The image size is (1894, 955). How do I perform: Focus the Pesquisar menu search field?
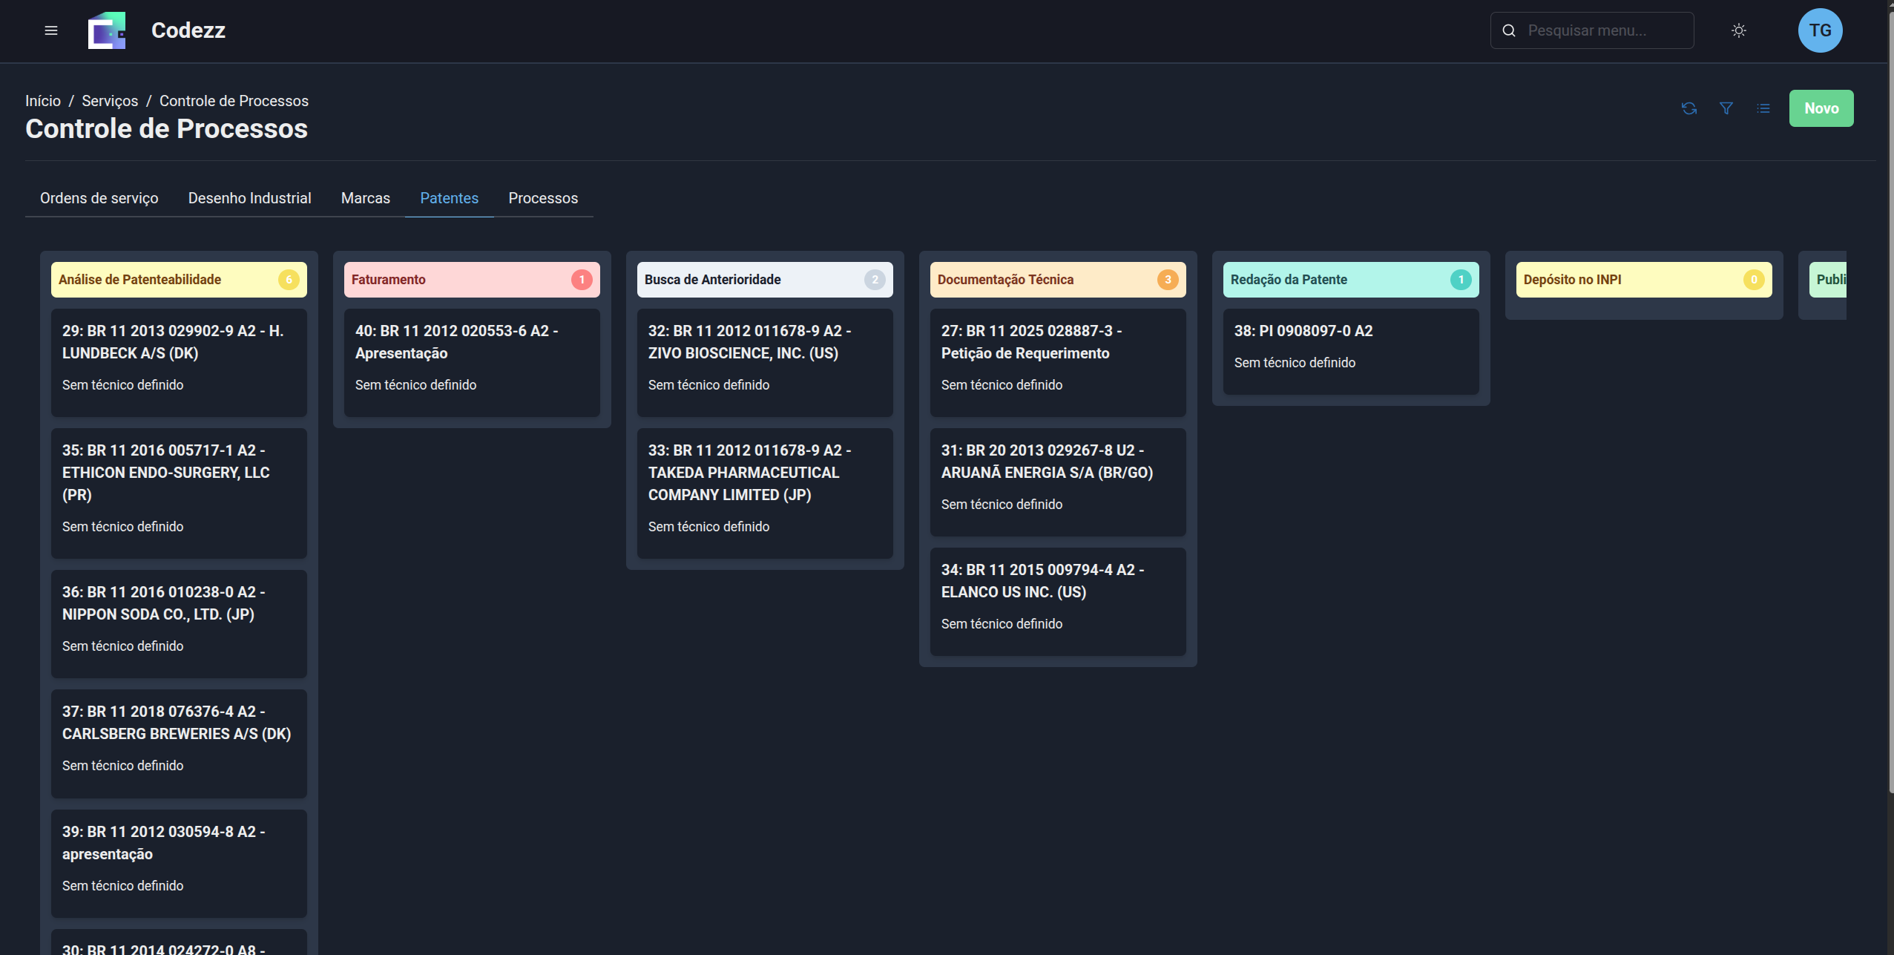click(x=1602, y=30)
